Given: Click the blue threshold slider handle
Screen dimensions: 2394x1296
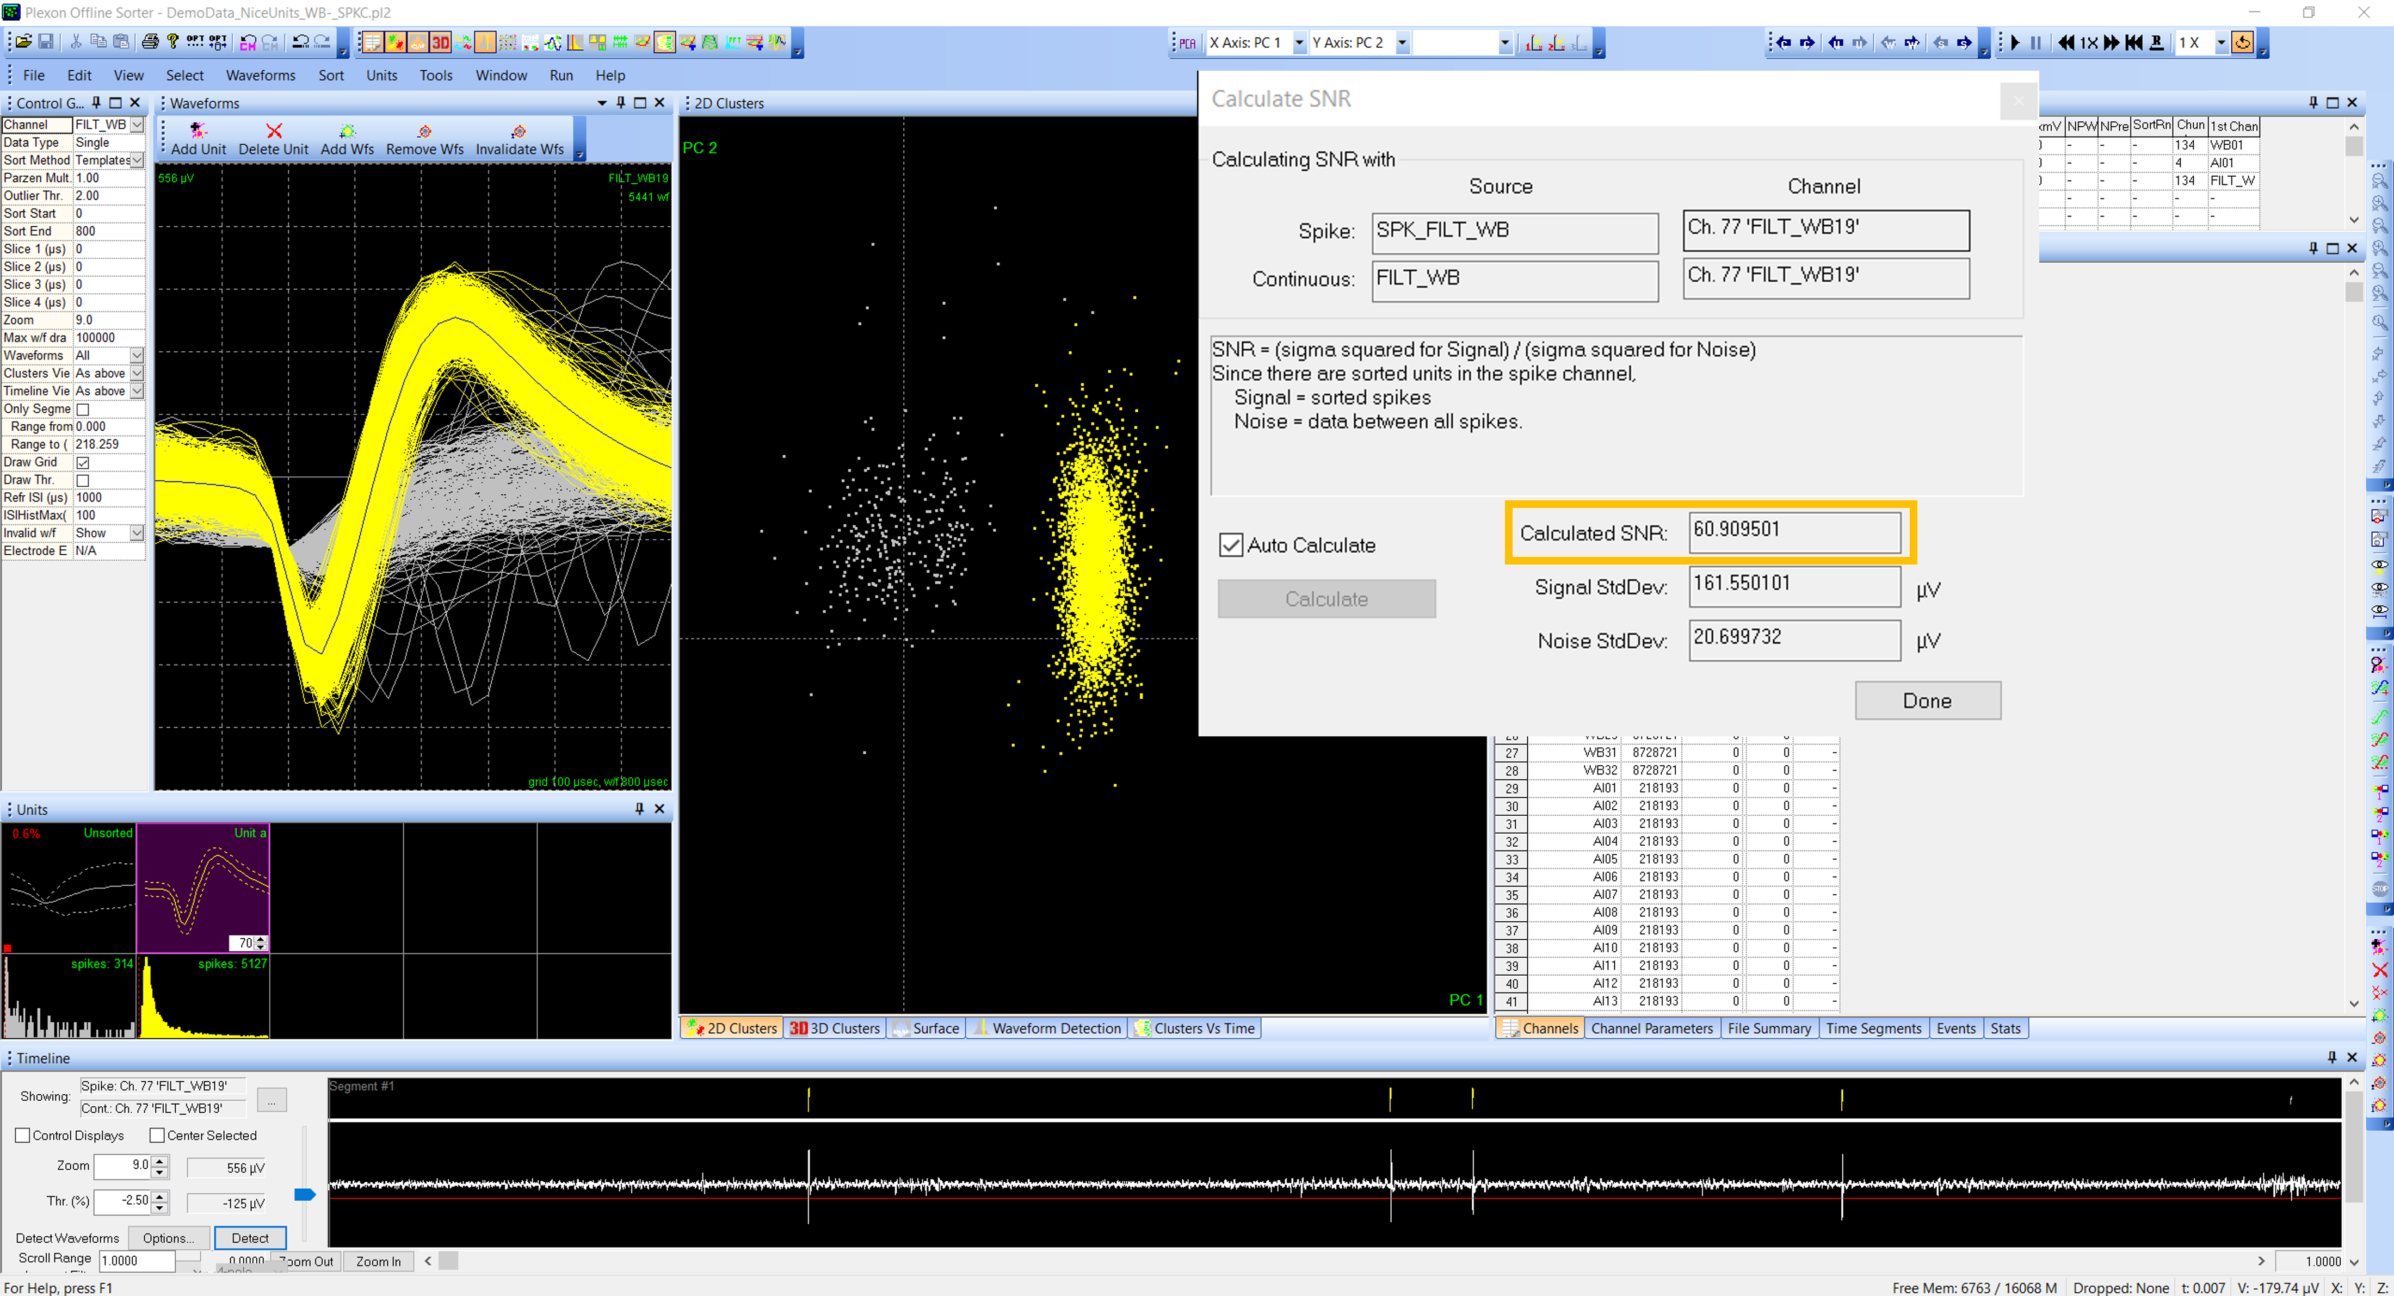Looking at the screenshot, I should [x=305, y=1195].
